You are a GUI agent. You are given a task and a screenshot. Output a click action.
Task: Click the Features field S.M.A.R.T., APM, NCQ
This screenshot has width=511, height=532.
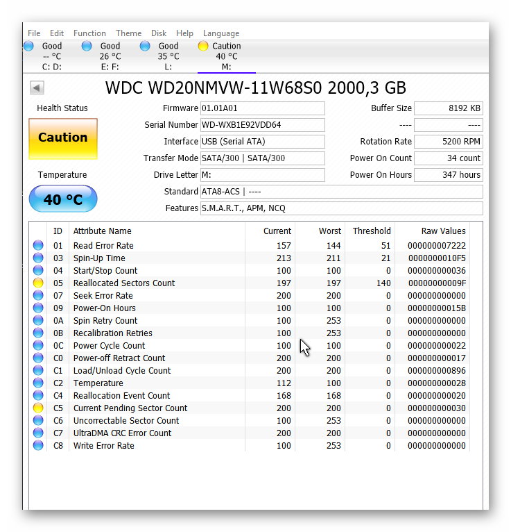tap(341, 208)
